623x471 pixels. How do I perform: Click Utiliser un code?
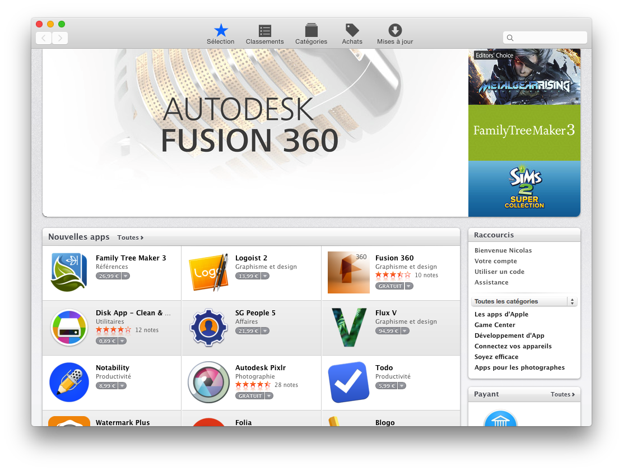[499, 272]
